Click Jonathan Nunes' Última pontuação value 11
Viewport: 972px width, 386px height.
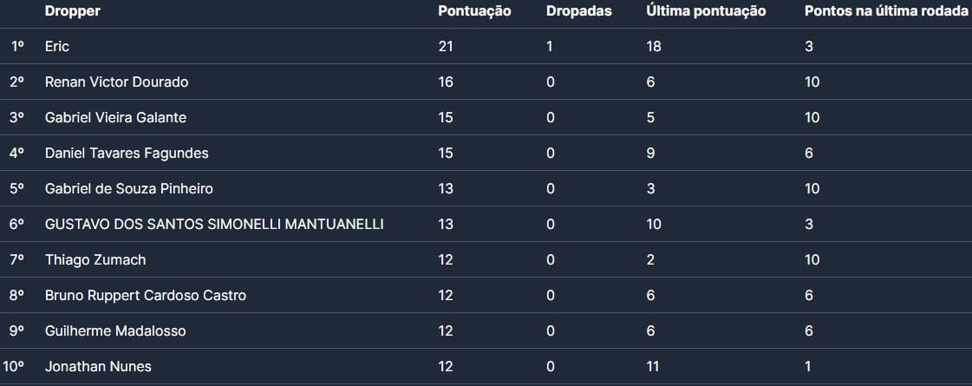(654, 366)
